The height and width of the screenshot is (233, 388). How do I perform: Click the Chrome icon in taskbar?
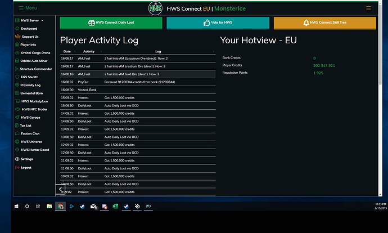60,207
